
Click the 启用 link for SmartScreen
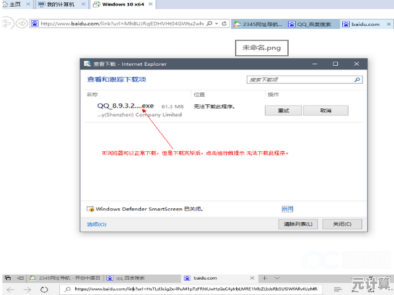(287, 209)
